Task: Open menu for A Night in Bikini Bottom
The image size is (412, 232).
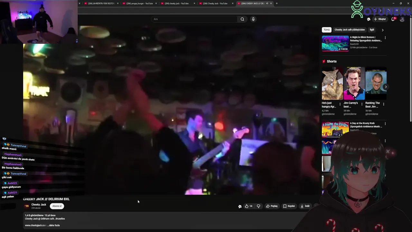Action: (385, 38)
